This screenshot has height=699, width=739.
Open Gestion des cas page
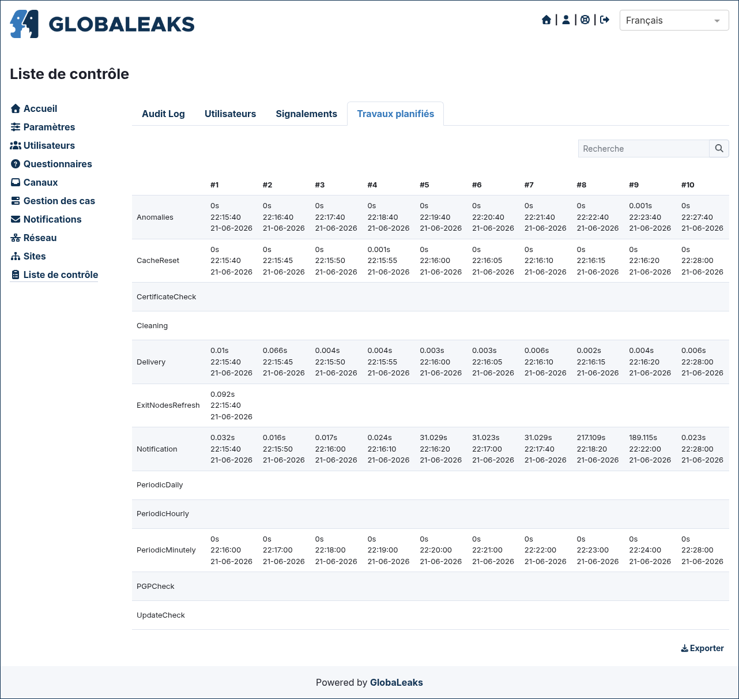[x=59, y=201]
